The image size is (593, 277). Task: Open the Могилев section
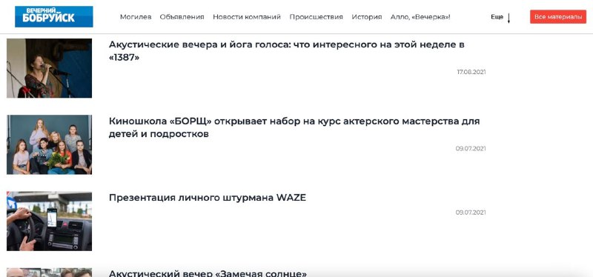point(136,17)
